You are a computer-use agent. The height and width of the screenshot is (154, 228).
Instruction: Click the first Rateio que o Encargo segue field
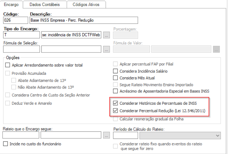coord(21,135)
